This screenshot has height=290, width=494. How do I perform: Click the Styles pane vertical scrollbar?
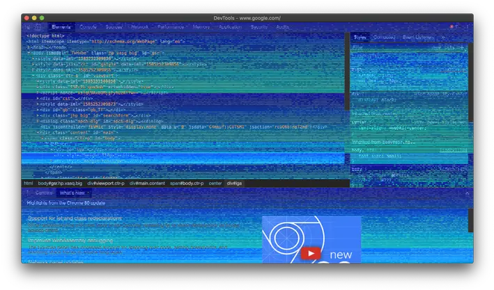(471, 82)
